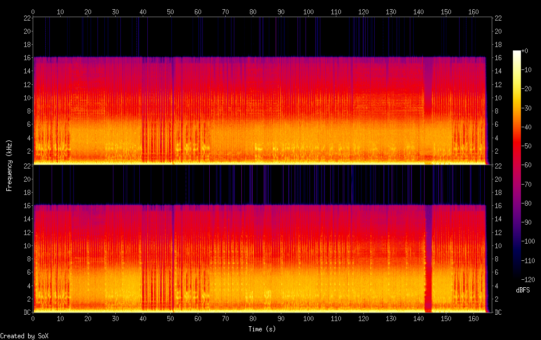541x340 pixels.
Task: Click the "DC" label at the bottom-right of the frequency axis
Action: point(499,312)
